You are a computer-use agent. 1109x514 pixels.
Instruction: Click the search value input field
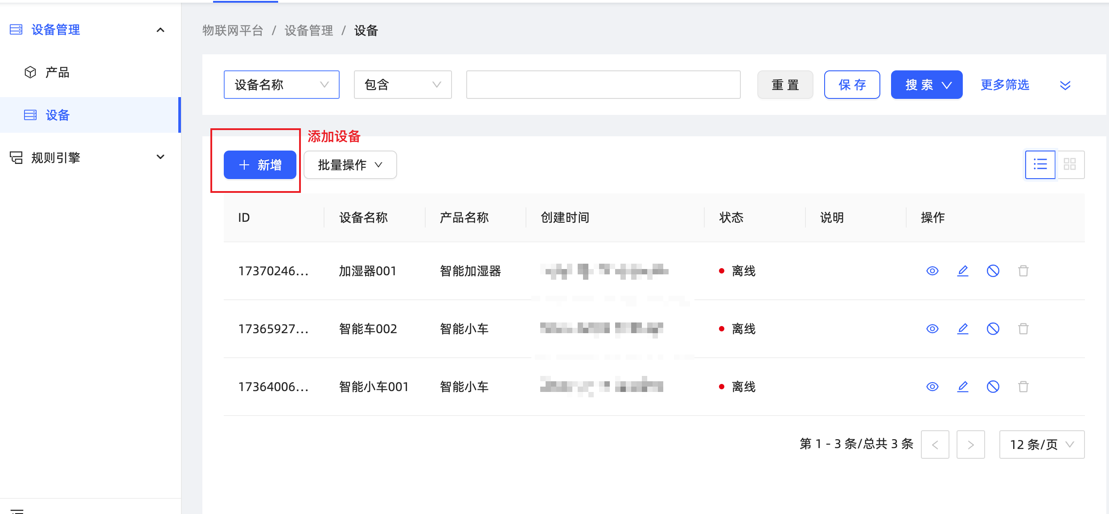[x=603, y=85]
